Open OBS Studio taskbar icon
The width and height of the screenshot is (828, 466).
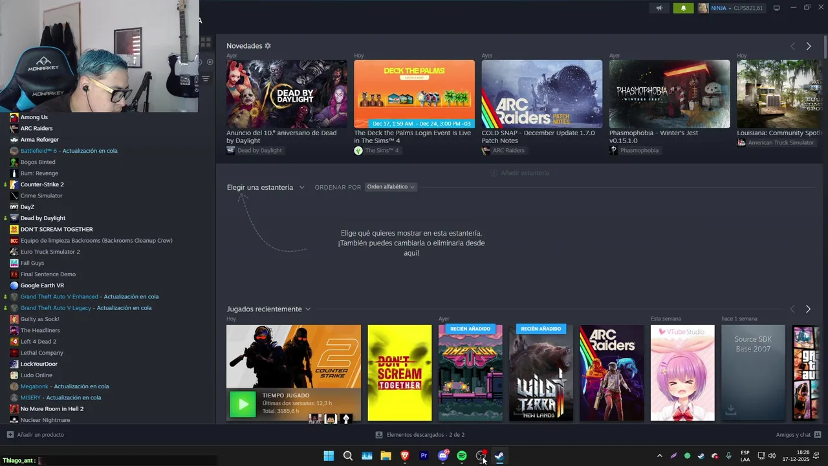[481, 456]
